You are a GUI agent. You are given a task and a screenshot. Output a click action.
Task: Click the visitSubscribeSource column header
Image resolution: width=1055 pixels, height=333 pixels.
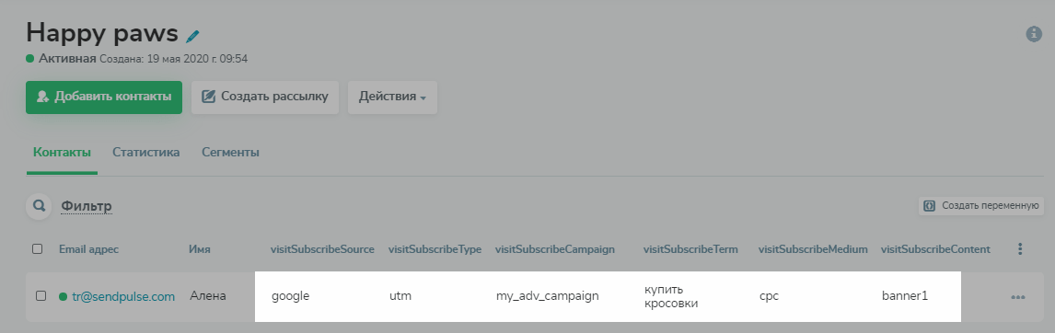click(322, 249)
